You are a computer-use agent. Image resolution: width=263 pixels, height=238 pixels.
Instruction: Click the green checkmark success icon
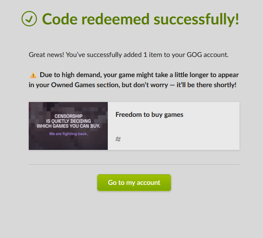pos(29,19)
